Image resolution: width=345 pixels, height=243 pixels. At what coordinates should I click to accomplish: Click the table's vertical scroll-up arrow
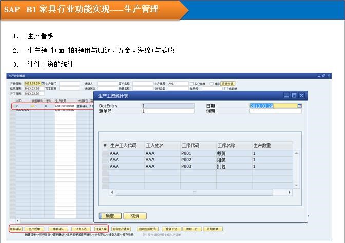(x=296, y=153)
